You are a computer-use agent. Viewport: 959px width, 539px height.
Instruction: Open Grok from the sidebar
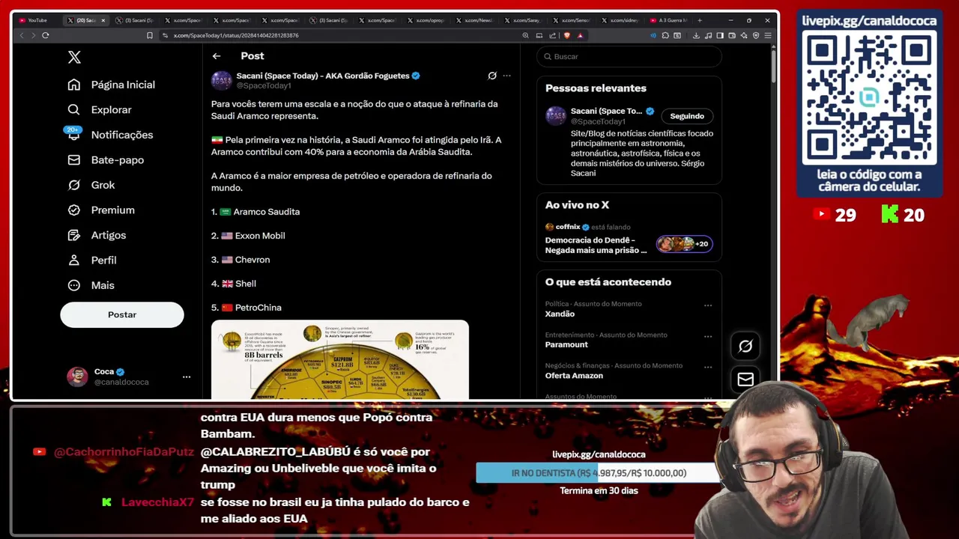(x=91, y=185)
